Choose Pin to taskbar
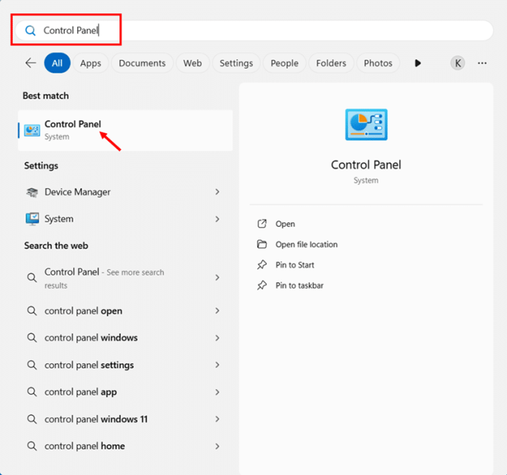 [x=300, y=285]
